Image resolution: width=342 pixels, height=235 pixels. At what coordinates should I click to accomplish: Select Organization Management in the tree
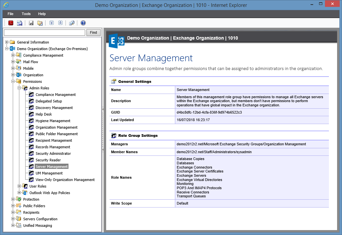pos(56,127)
